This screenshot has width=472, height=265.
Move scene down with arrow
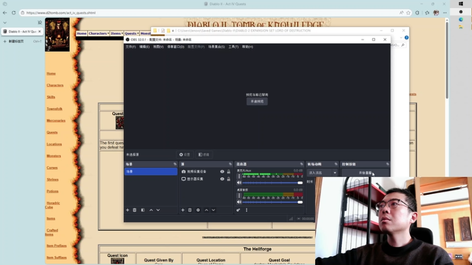point(158,210)
